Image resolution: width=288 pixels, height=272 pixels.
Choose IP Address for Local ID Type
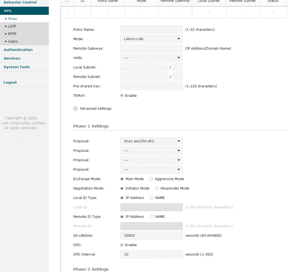(122, 198)
